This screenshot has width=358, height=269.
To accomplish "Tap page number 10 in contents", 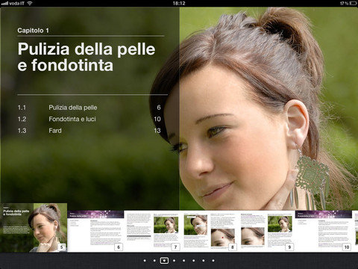I will [157, 119].
